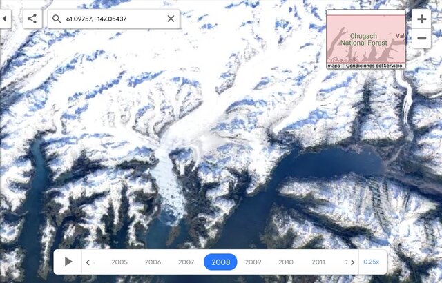This screenshot has height=283, width=442.
Task: Select year 2009 on the timeline
Action: click(253, 262)
